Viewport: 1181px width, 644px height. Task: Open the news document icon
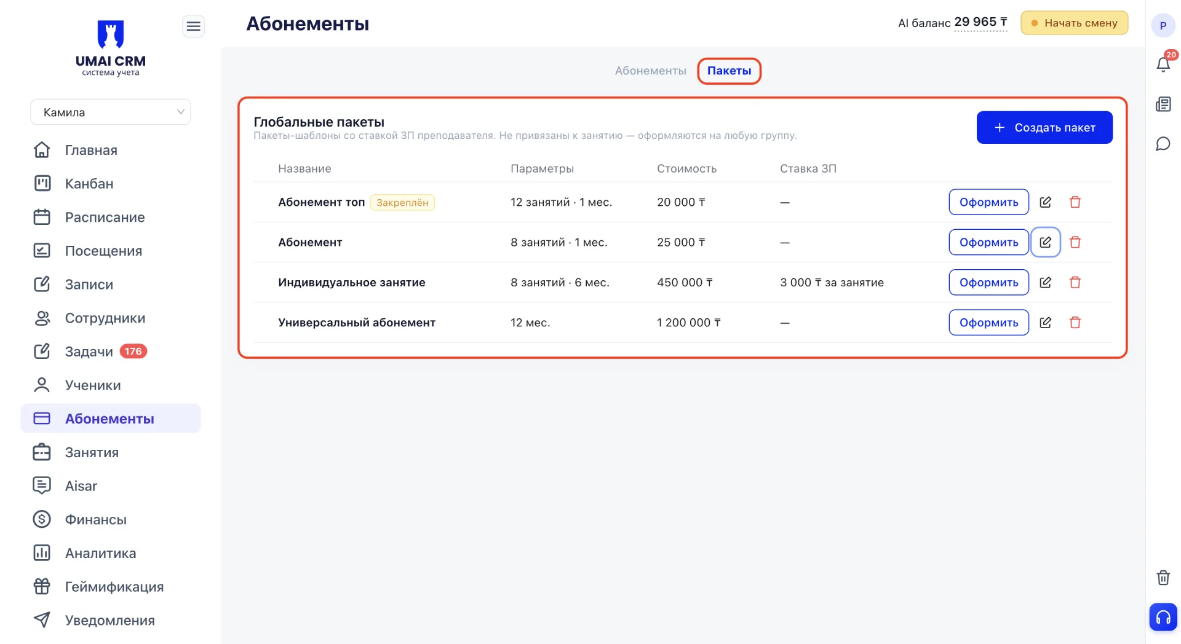click(1163, 104)
